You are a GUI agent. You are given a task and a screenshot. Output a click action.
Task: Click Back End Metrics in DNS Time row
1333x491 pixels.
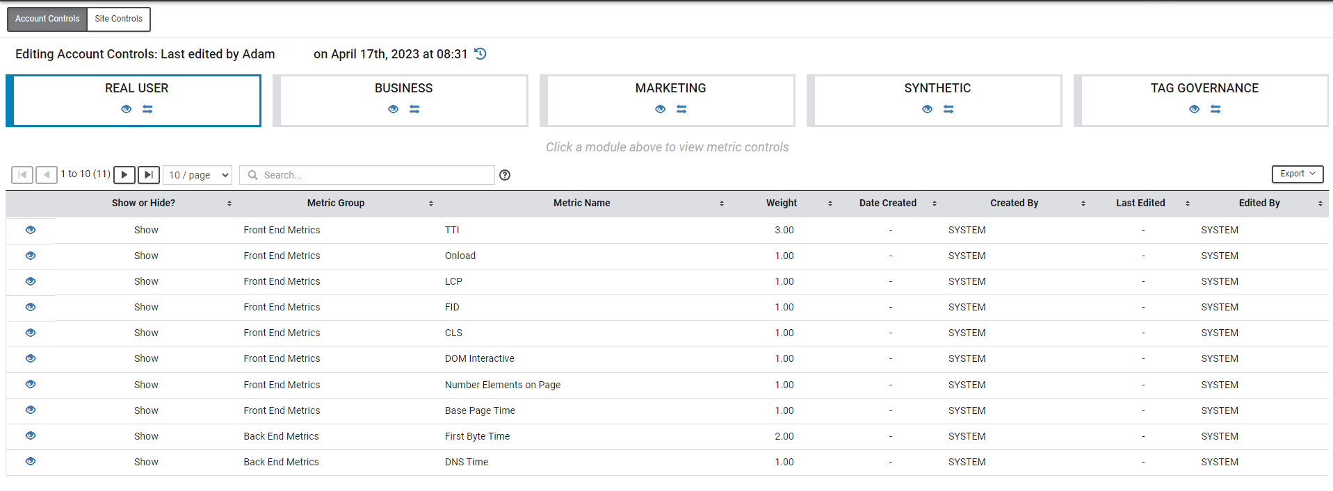click(281, 462)
